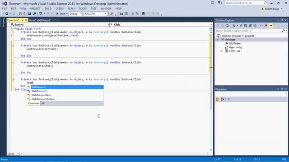Click the Find in Files toolbar icon
The height and width of the screenshot is (162, 289).
click(112, 14)
